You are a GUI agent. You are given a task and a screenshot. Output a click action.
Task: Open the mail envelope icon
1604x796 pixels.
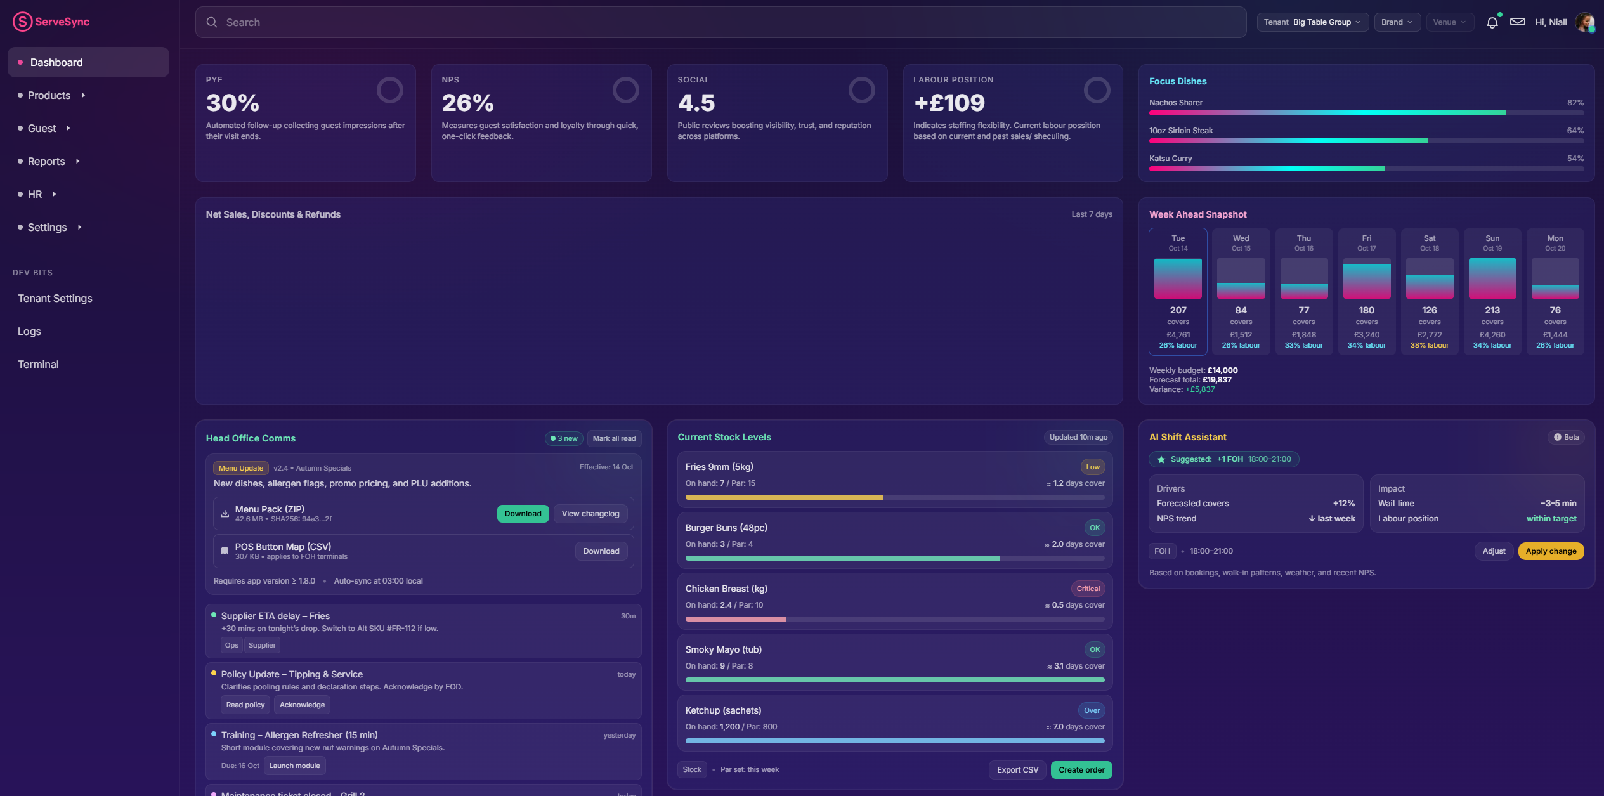1517,22
